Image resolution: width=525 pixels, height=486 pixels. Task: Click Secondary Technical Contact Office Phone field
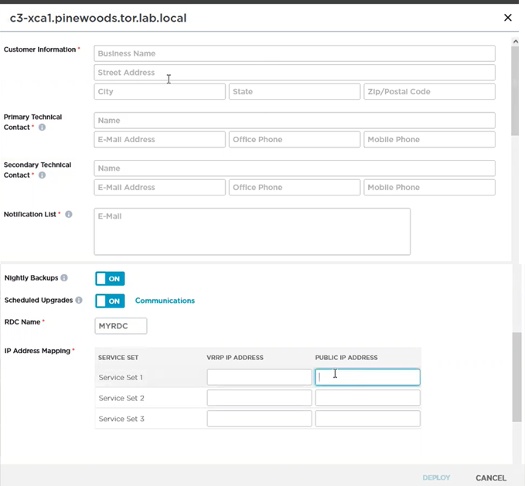click(x=294, y=187)
